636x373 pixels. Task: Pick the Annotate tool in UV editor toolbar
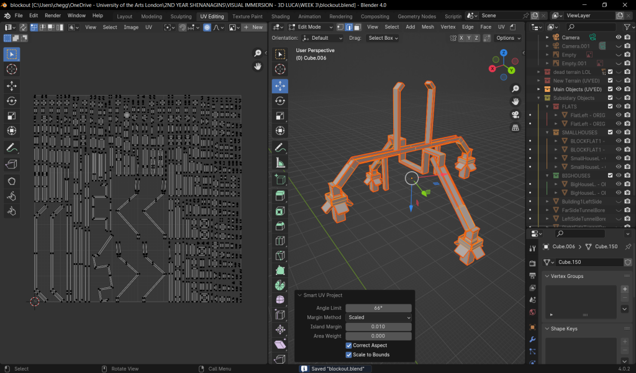(11, 148)
